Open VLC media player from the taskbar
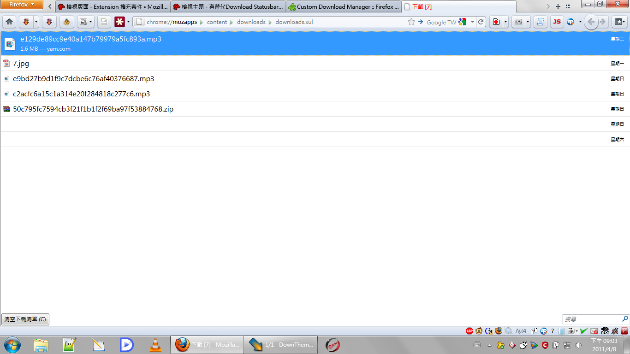 [156, 344]
